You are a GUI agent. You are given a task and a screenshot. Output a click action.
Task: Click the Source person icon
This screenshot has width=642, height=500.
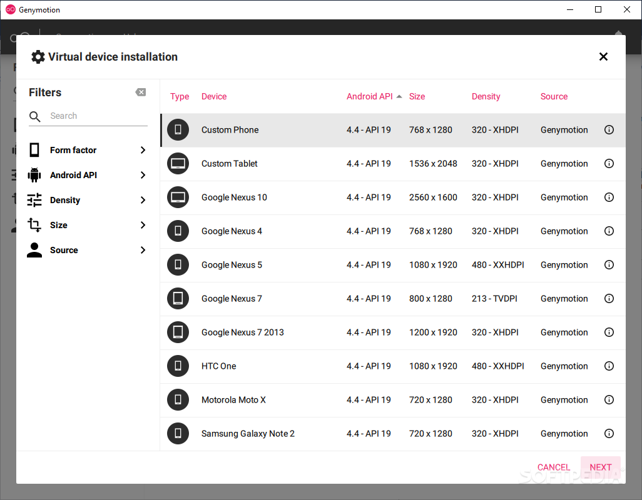point(34,250)
